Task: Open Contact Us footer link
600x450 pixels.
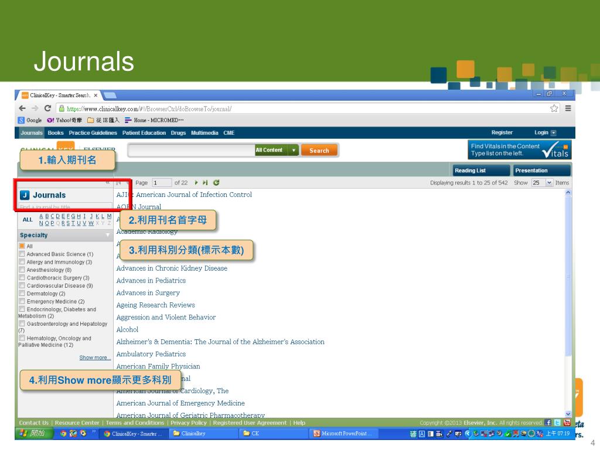Action: click(x=33, y=423)
